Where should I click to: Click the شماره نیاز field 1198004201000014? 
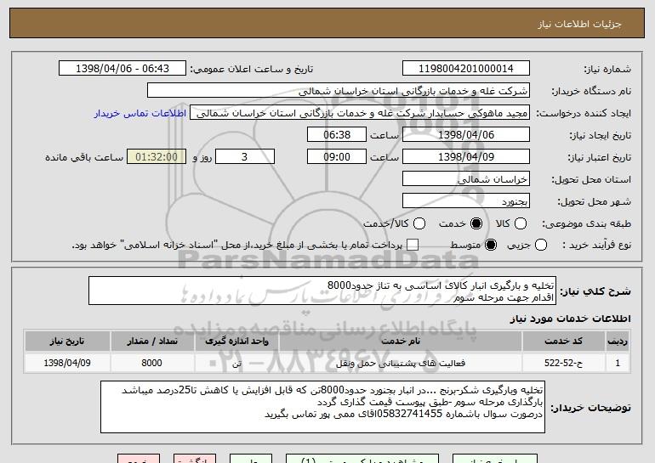pyautogui.click(x=466, y=69)
